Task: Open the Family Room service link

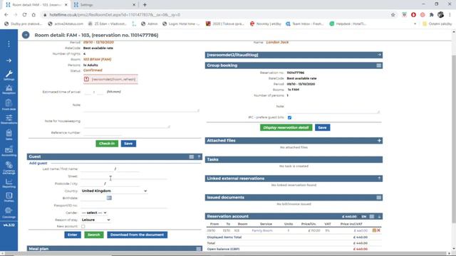Action: tap(262, 230)
